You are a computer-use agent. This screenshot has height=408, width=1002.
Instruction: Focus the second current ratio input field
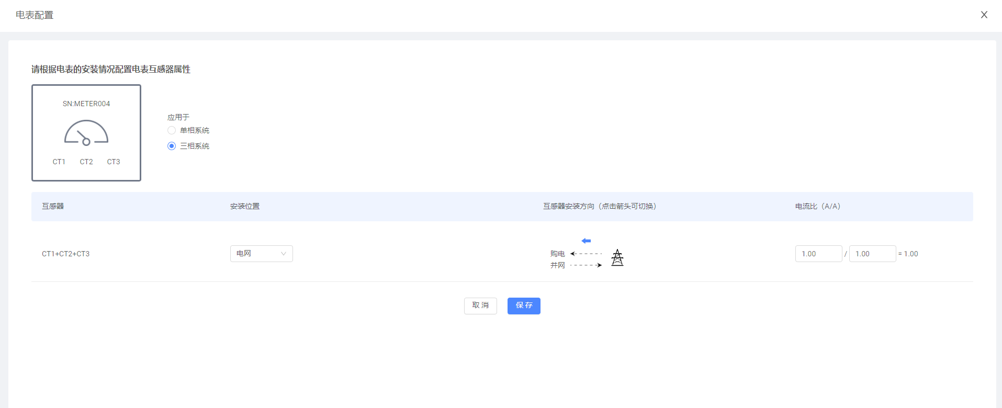click(872, 254)
